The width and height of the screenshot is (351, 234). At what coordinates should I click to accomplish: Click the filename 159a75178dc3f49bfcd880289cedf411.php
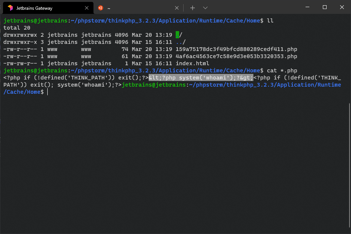[x=237, y=49]
